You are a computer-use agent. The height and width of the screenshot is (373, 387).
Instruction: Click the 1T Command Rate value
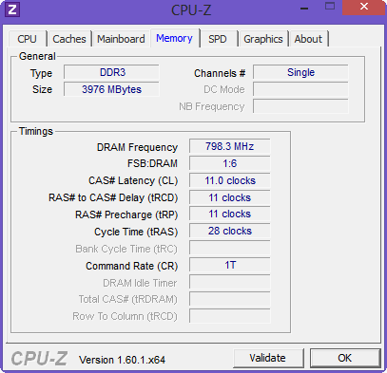point(230,265)
